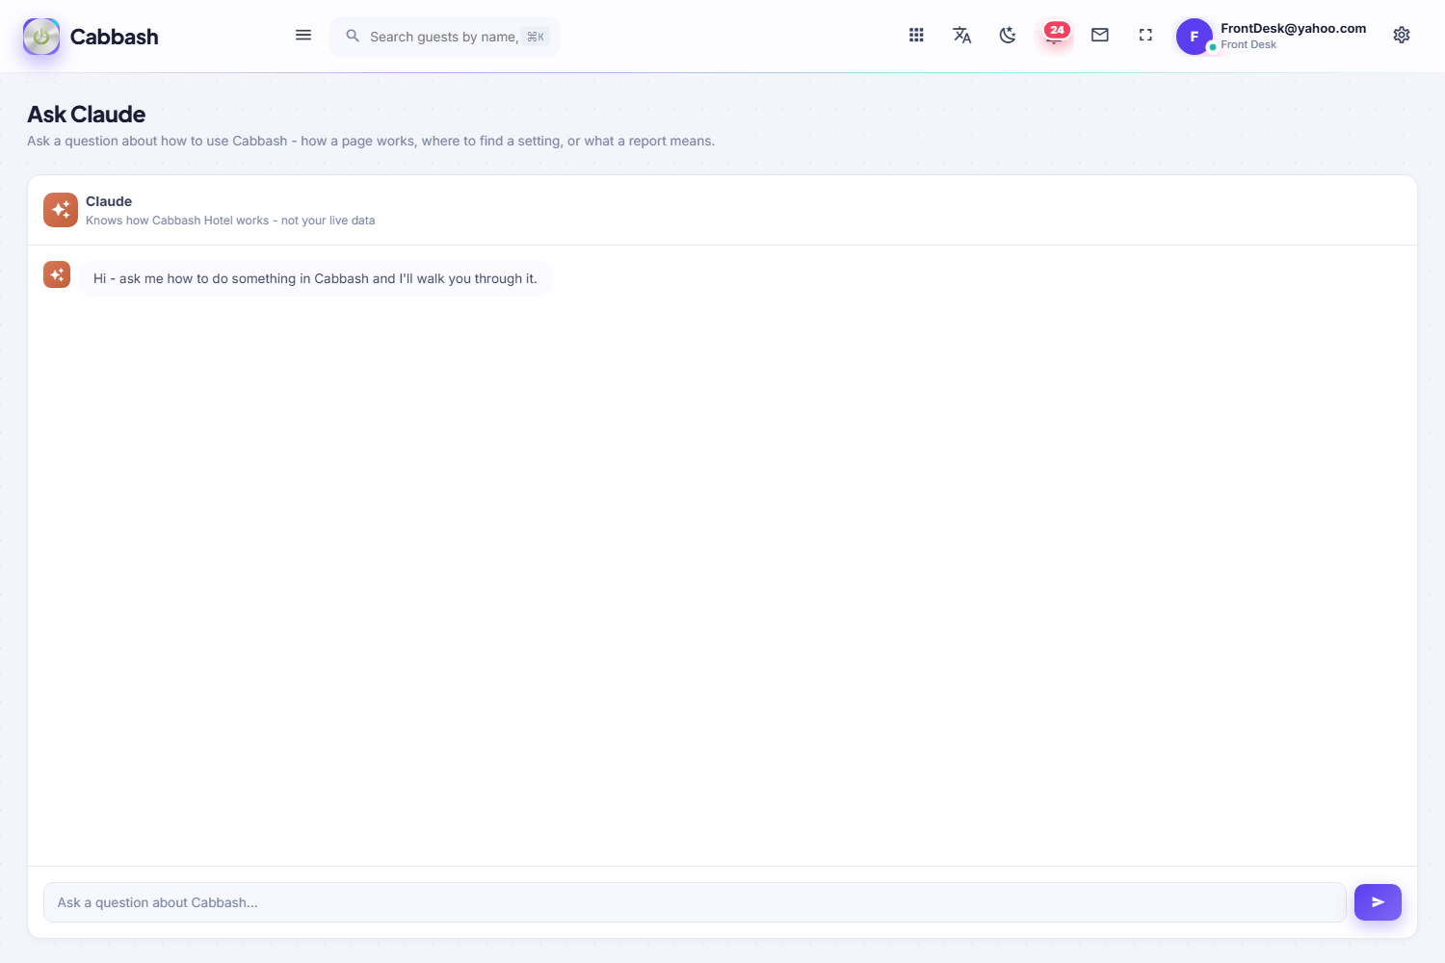
Task: Click the search magnifier icon
Action: click(x=353, y=36)
